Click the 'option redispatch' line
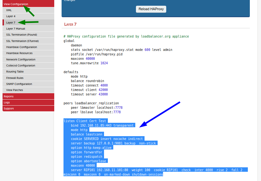This screenshot has height=181, width=261. (86, 157)
